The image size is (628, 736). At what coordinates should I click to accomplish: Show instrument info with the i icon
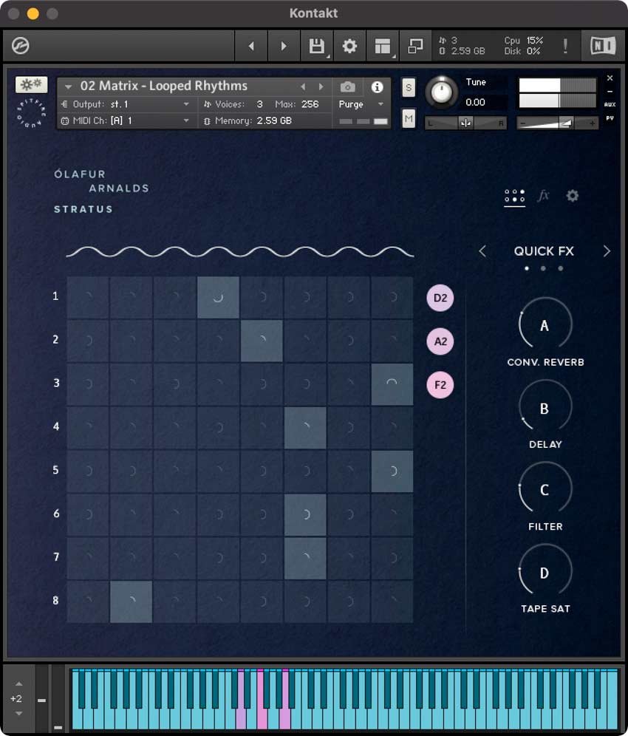click(x=377, y=87)
